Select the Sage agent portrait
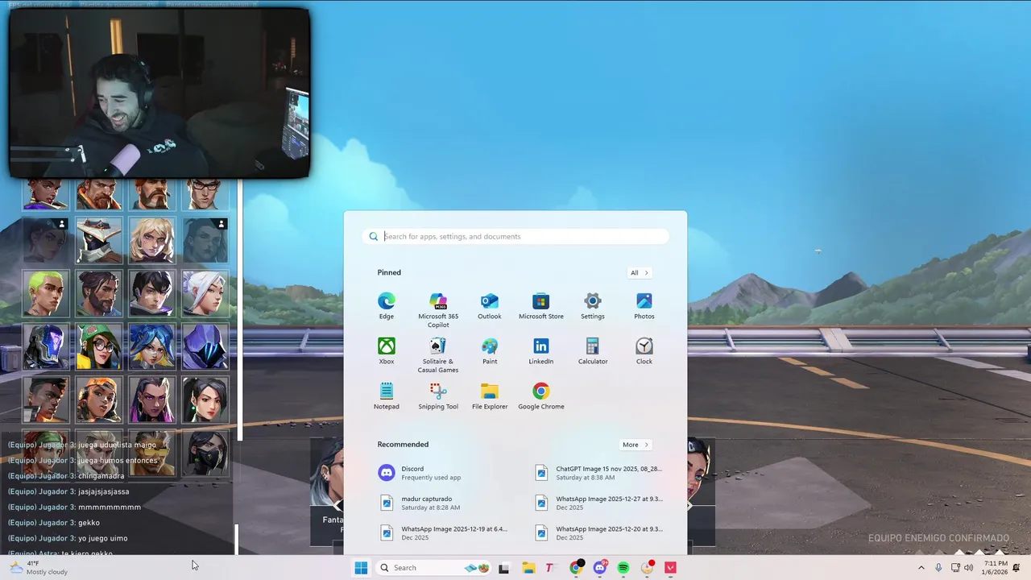The image size is (1031, 580). click(x=205, y=400)
